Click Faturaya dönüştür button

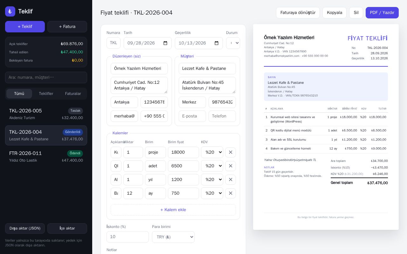point(298,13)
